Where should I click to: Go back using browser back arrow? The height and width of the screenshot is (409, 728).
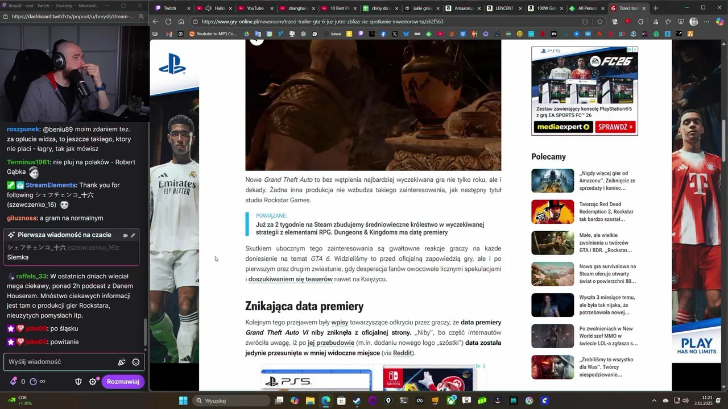(x=155, y=22)
